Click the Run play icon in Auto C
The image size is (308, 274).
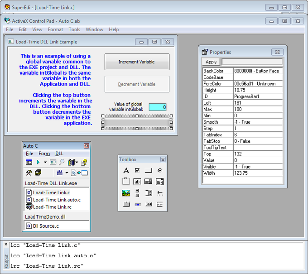(38, 162)
